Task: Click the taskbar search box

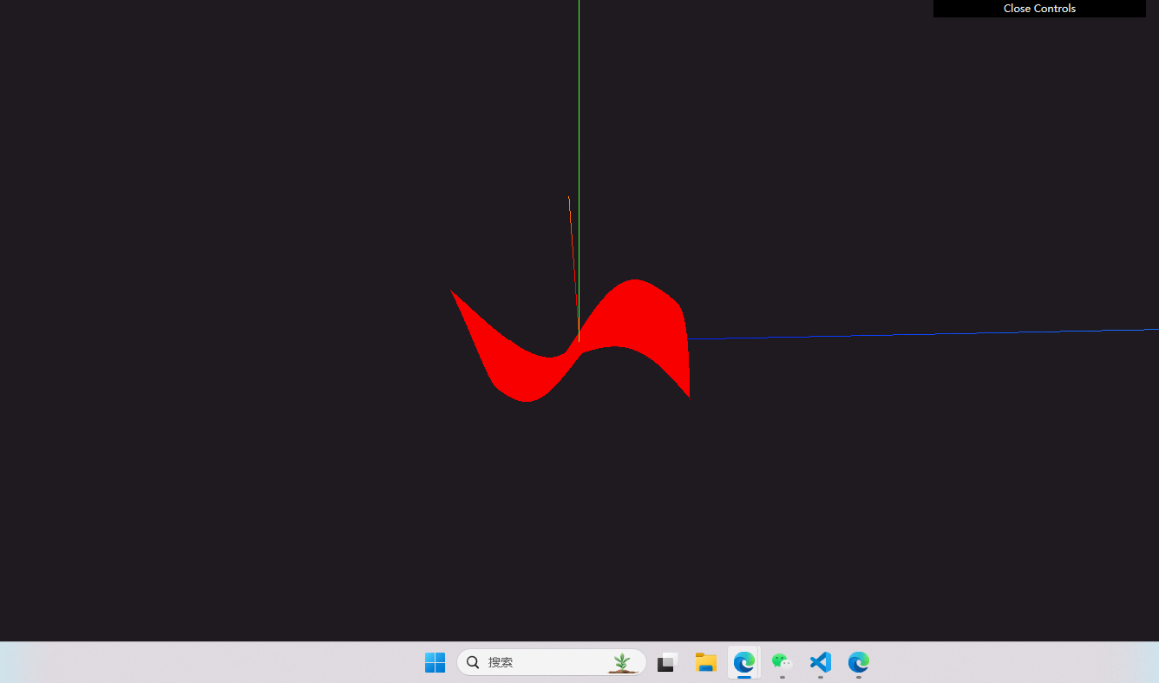Action: (x=552, y=662)
